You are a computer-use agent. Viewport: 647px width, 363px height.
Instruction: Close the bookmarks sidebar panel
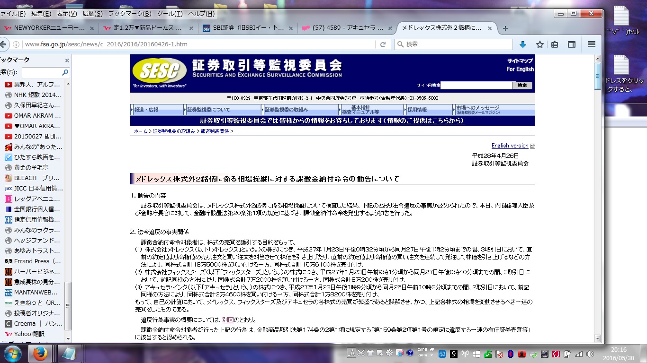click(x=67, y=60)
